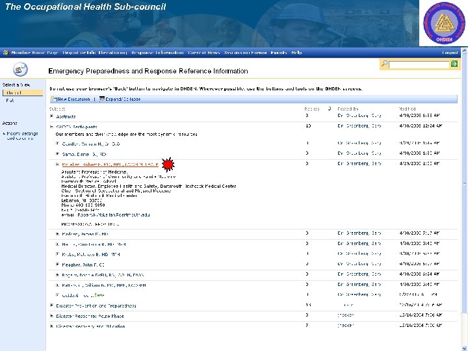Click the red starburst marker
The width and height of the screenshot is (468, 351).
click(167, 164)
